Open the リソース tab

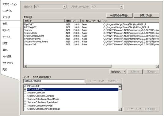click(x=6, y=30)
